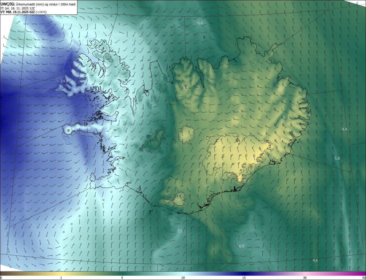Click the 6.9 value in the southern ocean

tap(242, 246)
